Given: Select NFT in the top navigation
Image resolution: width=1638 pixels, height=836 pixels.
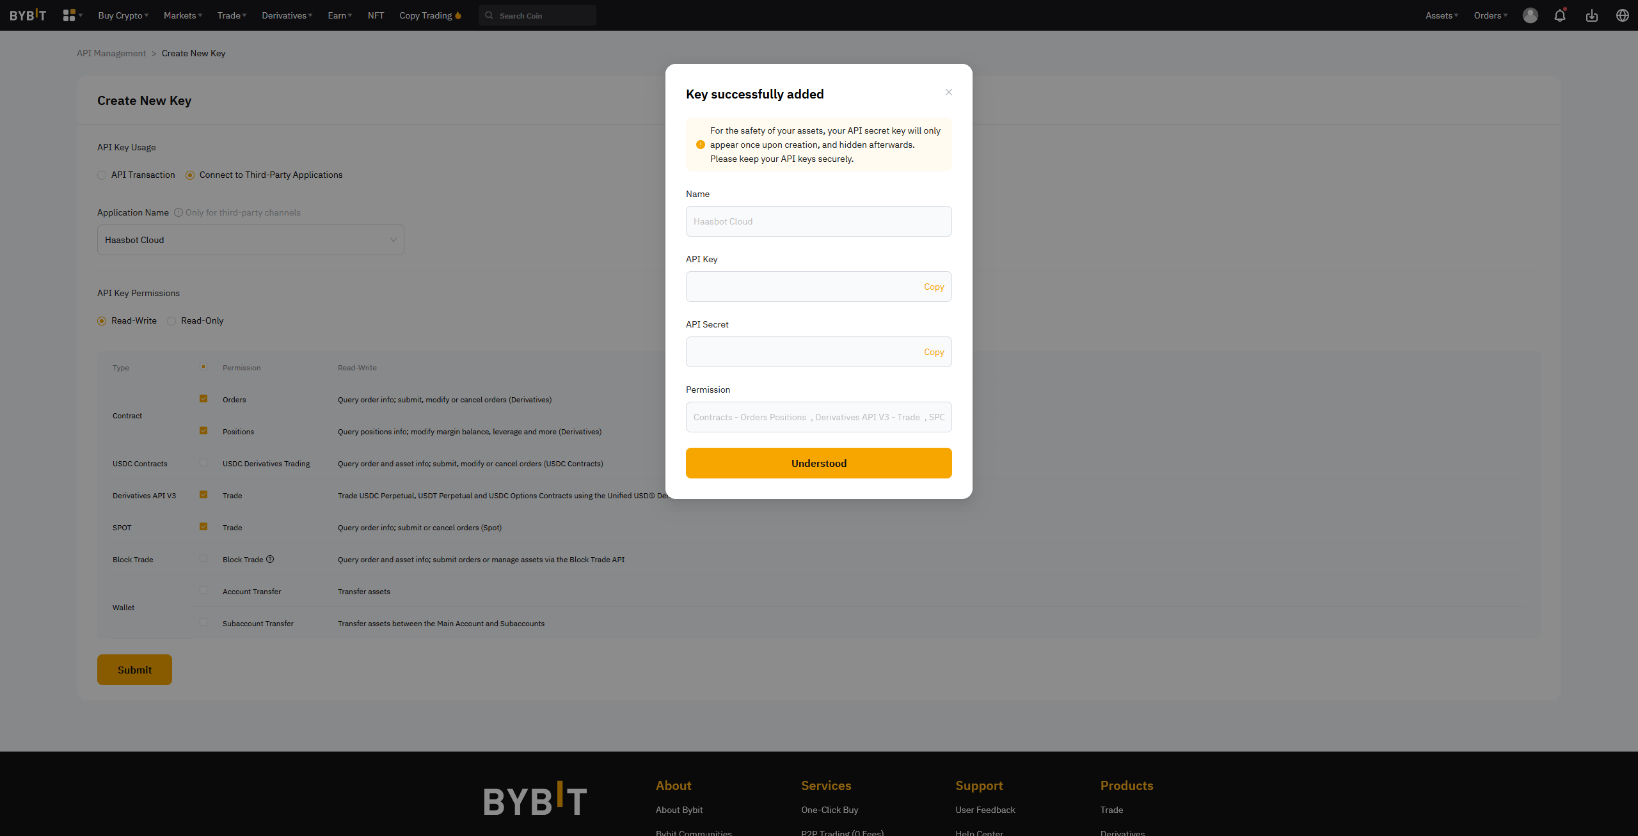Looking at the screenshot, I should (376, 15).
